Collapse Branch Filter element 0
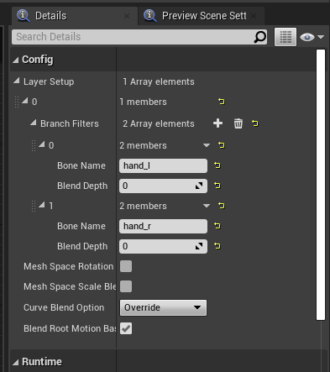This screenshot has height=372, width=330. tap(42, 144)
